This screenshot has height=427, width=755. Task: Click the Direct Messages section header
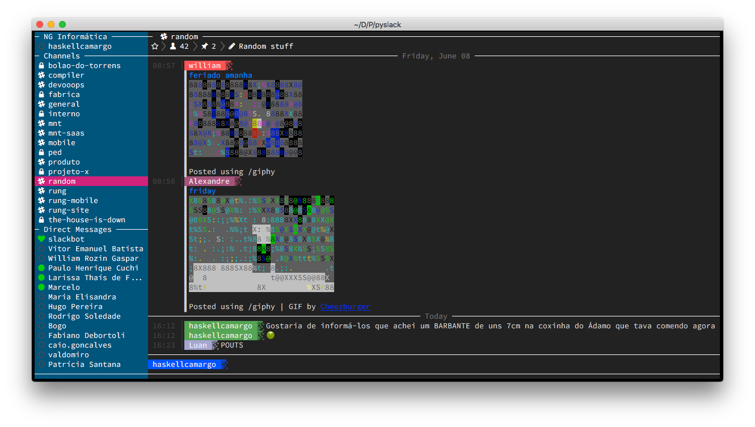pos(78,230)
